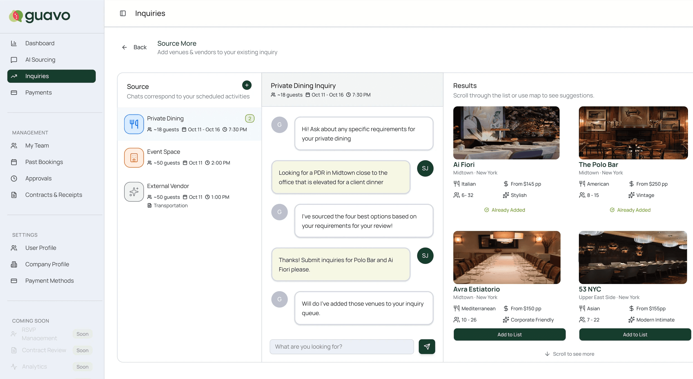Open the 53 NYC venue photo
Viewport: 693px width, 379px height.
(x=633, y=257)
